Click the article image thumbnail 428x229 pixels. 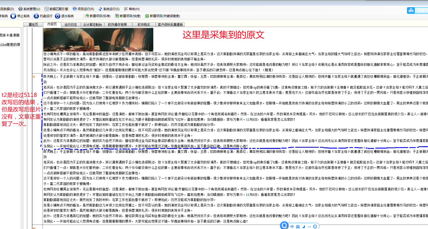click(x=98, y=39)
